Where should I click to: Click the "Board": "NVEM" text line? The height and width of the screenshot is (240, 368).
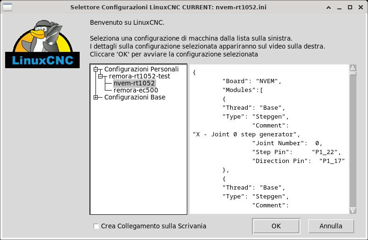[252, 81]
